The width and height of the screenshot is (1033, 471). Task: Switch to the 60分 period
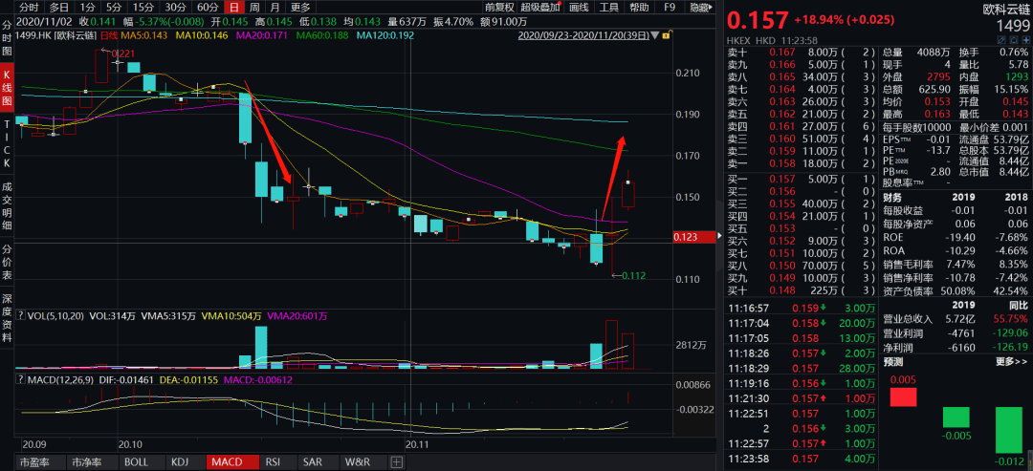pos(208,7)
